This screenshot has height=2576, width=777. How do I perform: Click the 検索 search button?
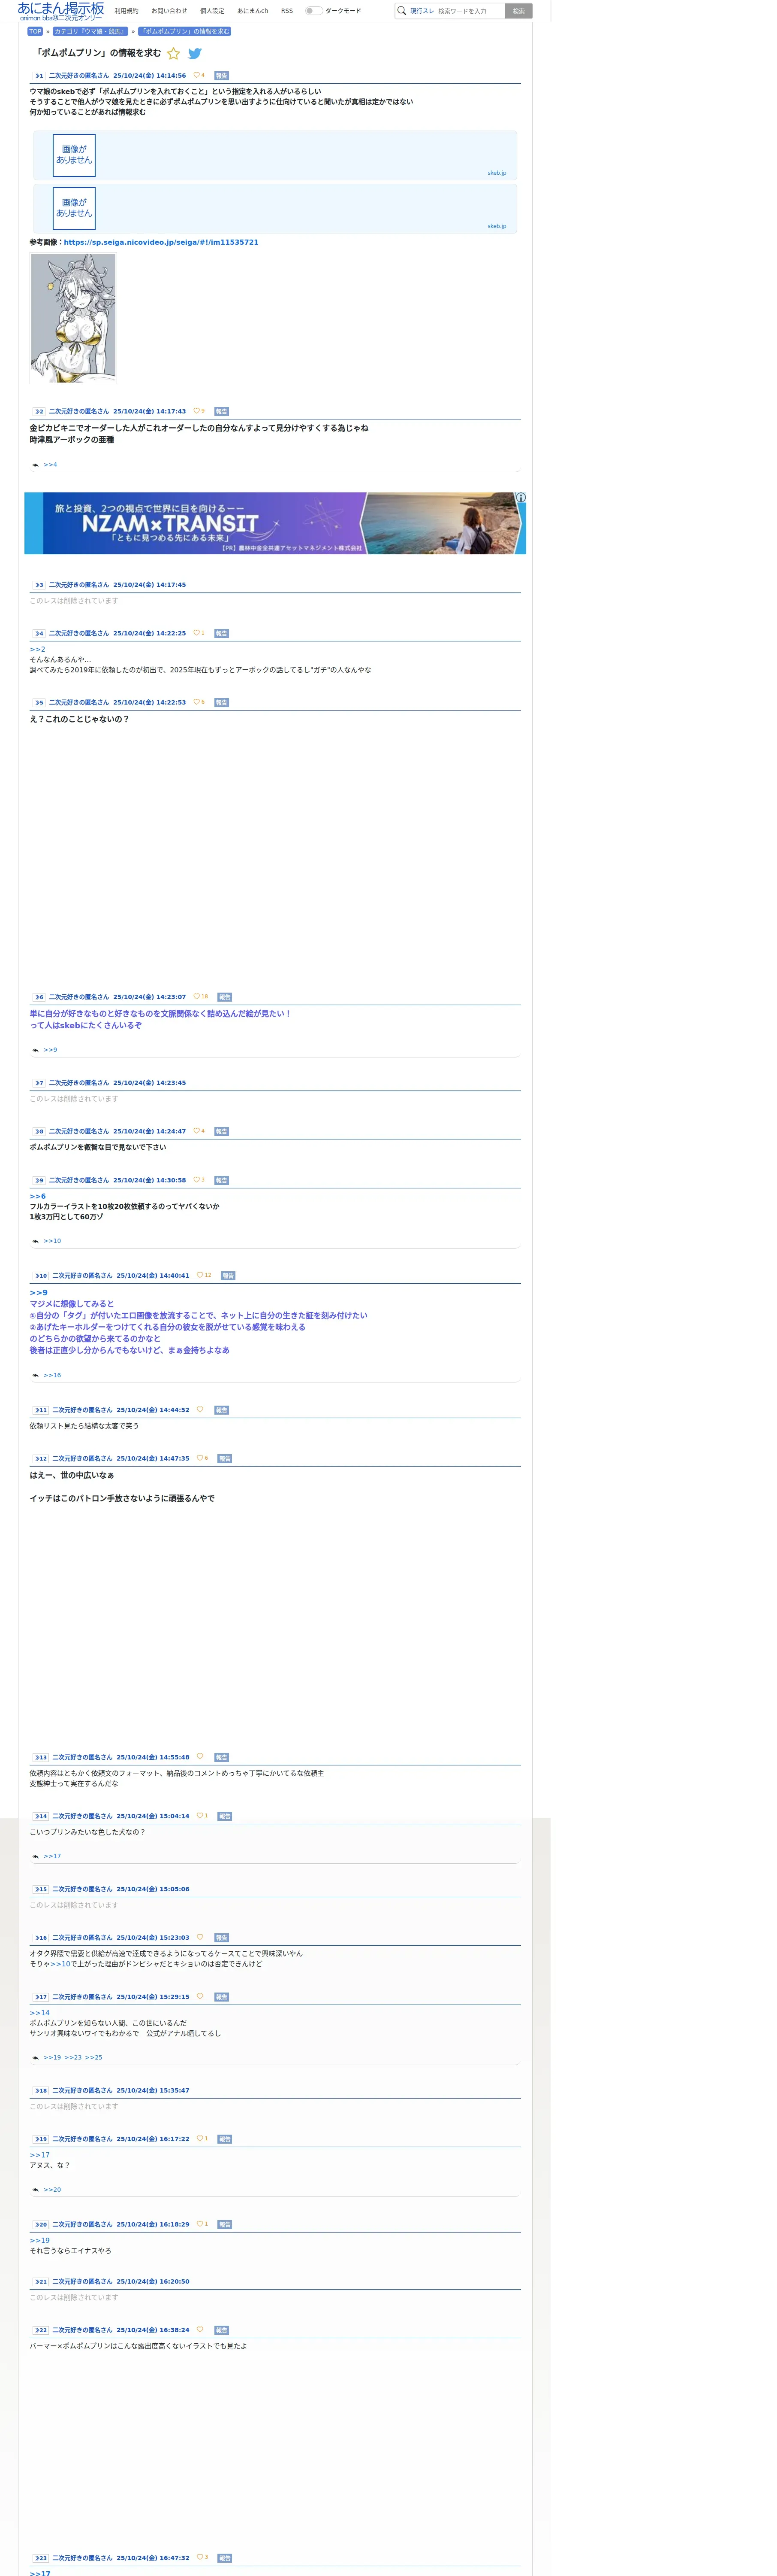click(x=518, y=11)
